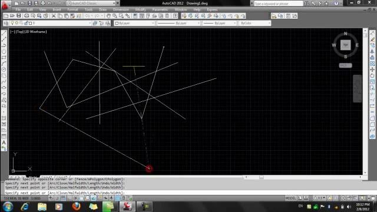The height and width of the screenshot is (212, 377).
Task: Select the Mirror tool in Modify toolbar
Action: point(372,51)
